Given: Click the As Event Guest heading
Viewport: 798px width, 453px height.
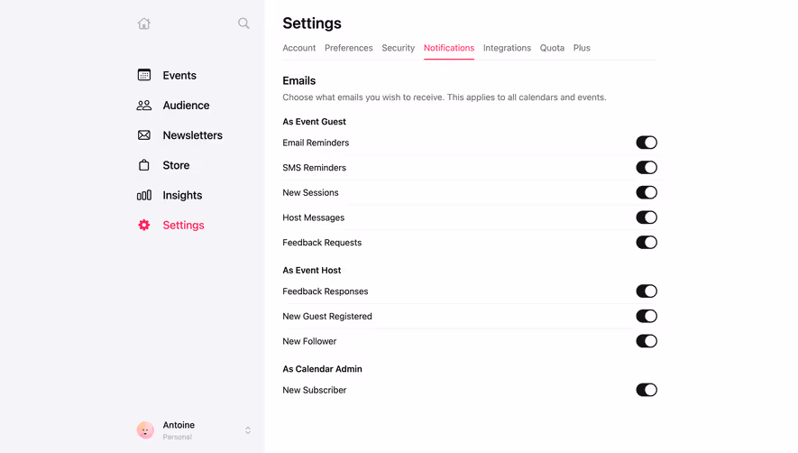Looking at the screenshot, I should (314, 122).
